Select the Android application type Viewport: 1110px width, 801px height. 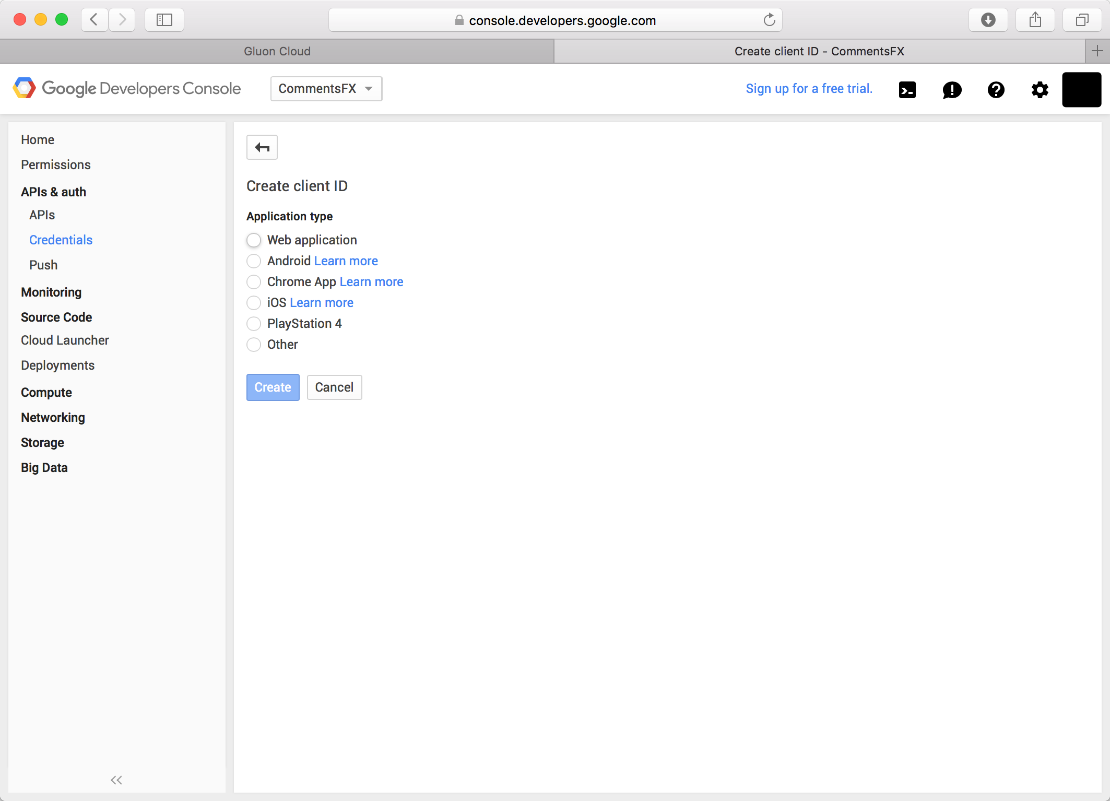(x=254, y=261)
